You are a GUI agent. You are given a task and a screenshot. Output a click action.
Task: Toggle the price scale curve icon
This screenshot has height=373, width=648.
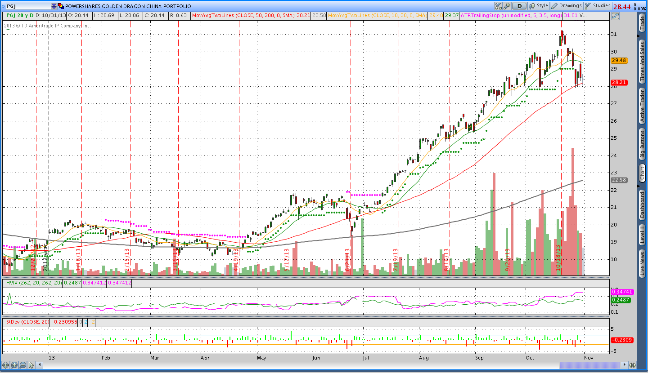pyautogui.click(x=615, y=16)
